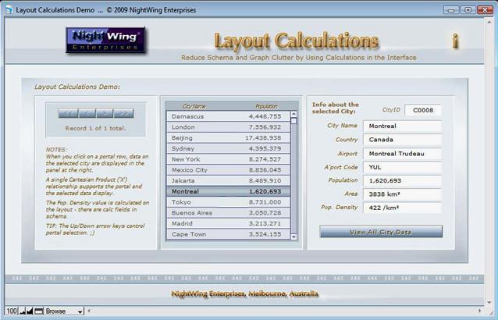
Task: Close the Layout Calculations Demo window
Action: [x=485, y=10]
